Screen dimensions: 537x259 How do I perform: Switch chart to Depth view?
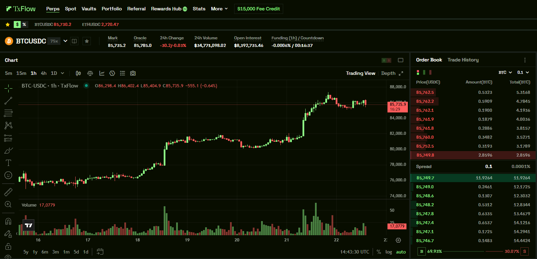click(x=388, y=73)
